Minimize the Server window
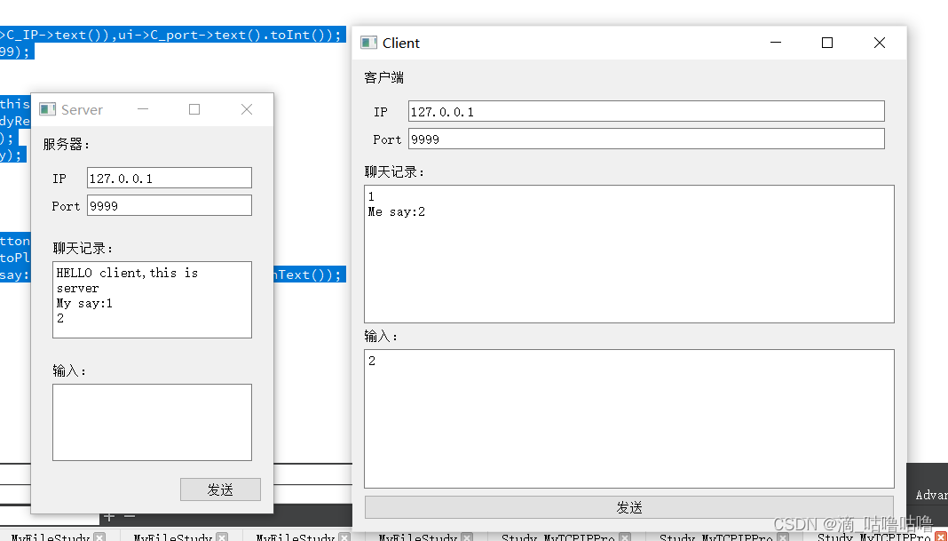The height and width of the screenshot is (541, 948). point(143,109)
